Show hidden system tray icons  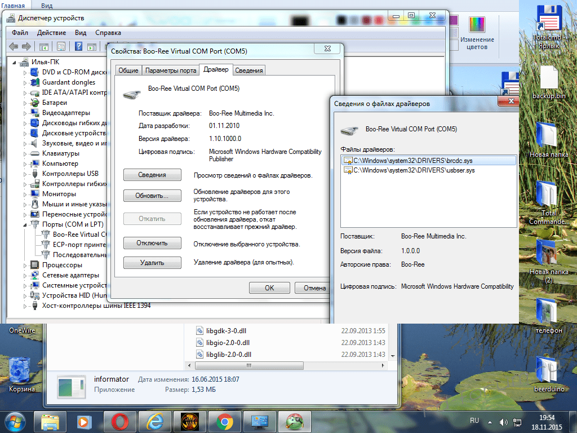click(489, 421)
